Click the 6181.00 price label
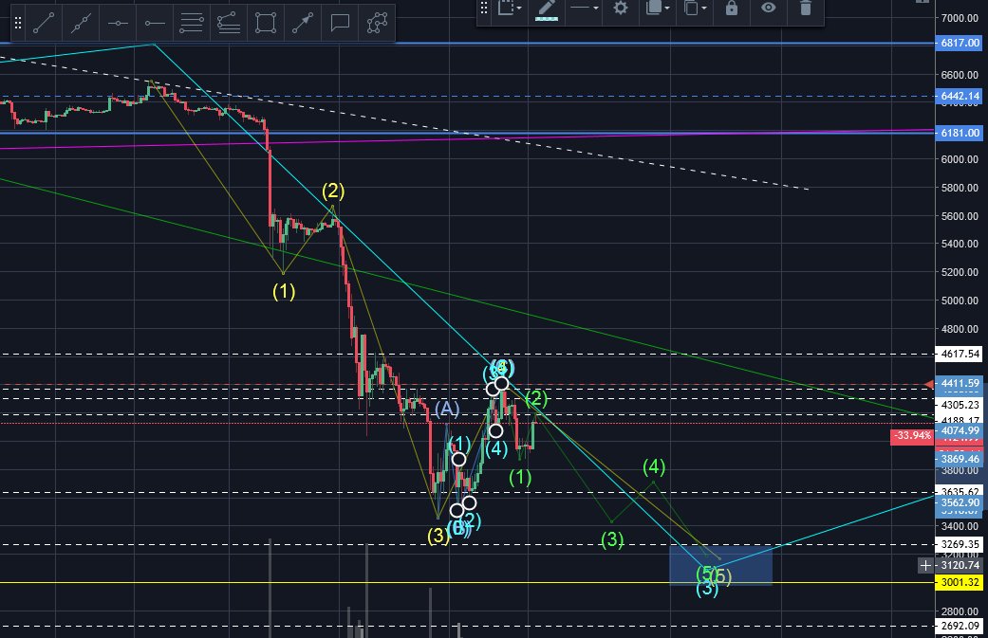 click(959, 133)
